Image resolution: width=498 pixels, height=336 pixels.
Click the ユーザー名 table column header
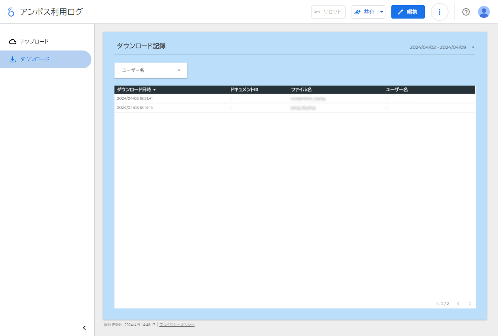click(397, 90)
